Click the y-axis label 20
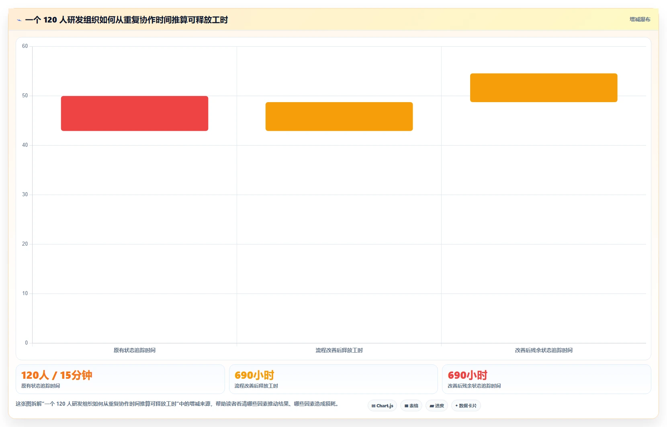This screenshot has width=667, height=427. tap(25, 244)
